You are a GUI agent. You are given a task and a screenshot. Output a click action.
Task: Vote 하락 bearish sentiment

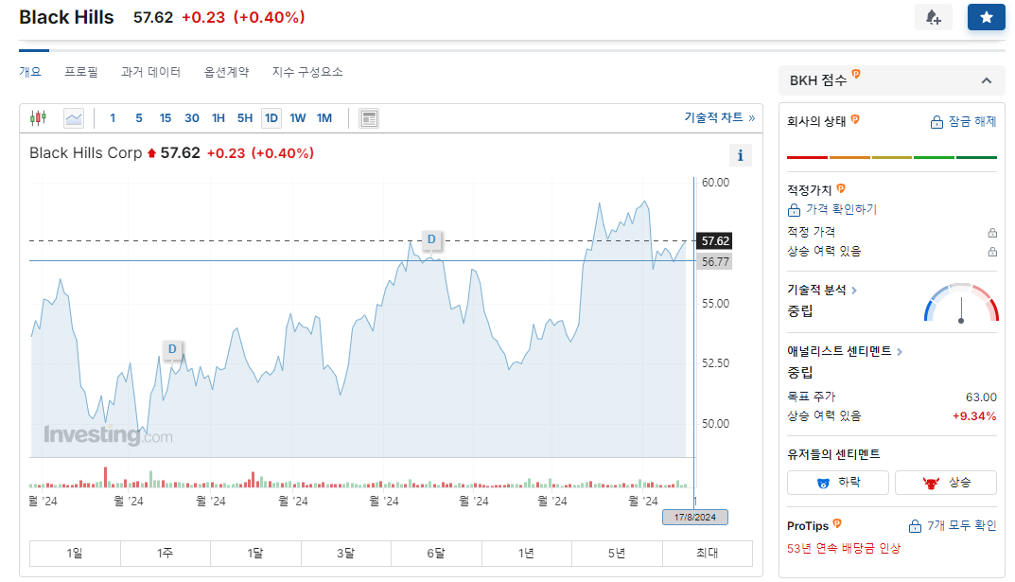tap(837, 483)
